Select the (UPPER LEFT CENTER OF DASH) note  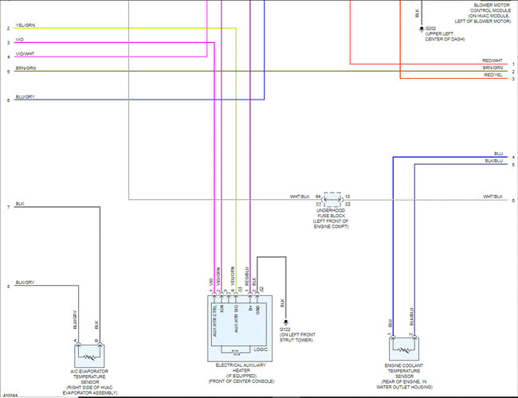pyautogui.click(x=445, y=37)
